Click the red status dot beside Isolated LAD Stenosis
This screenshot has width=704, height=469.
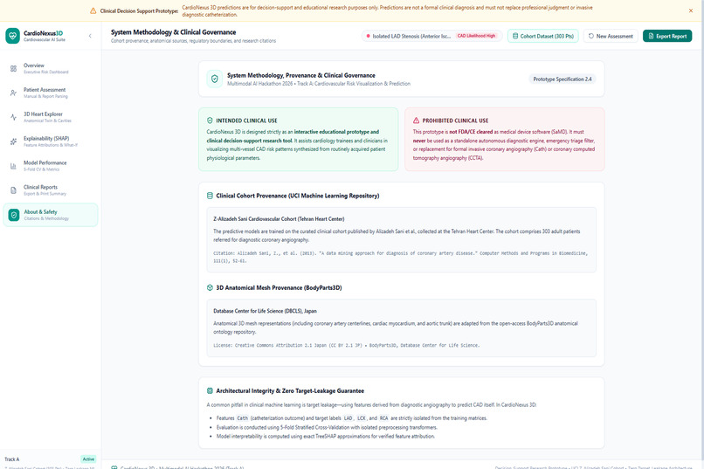pos(369,36)
